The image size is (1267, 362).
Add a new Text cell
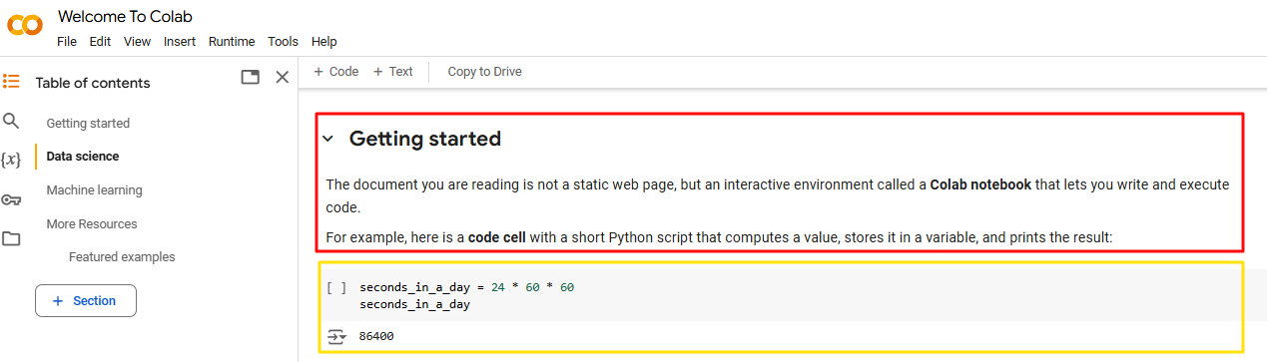point(392,72)
